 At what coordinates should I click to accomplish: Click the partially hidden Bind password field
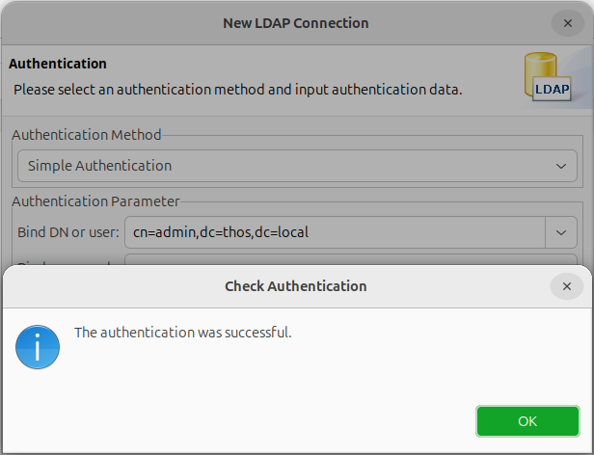351,259
